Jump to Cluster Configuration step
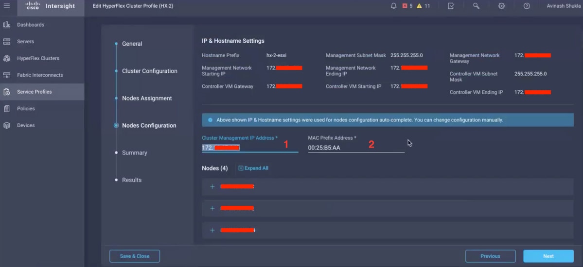 click(149, 71)
